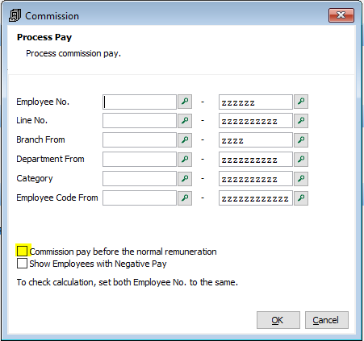Open lookup for starting Employee No.
Screen dimensions: 364x341
coord(185,102)
